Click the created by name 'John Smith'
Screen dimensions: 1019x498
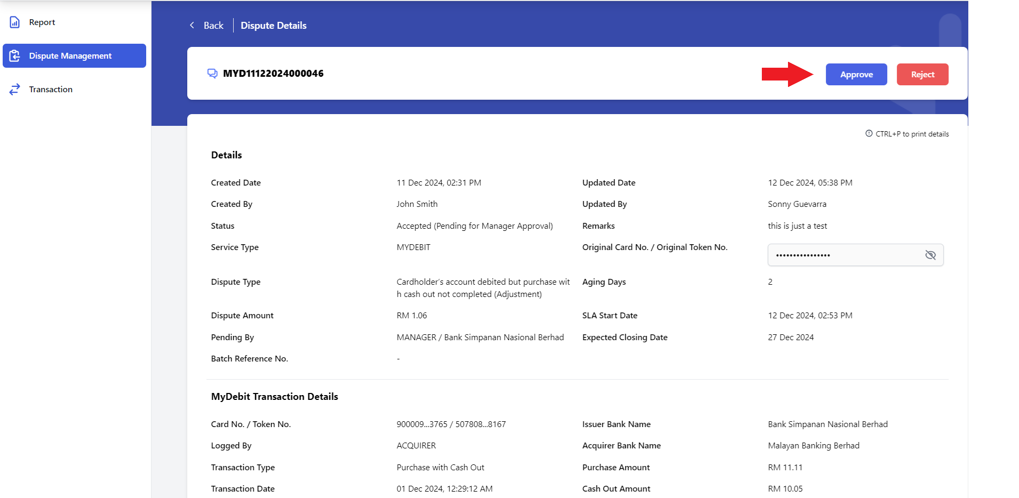pos(417,204)
